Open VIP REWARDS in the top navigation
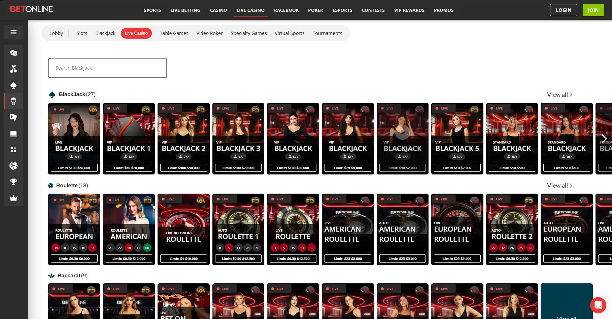This screenshot has height=319, width=612. click(409, 10)
